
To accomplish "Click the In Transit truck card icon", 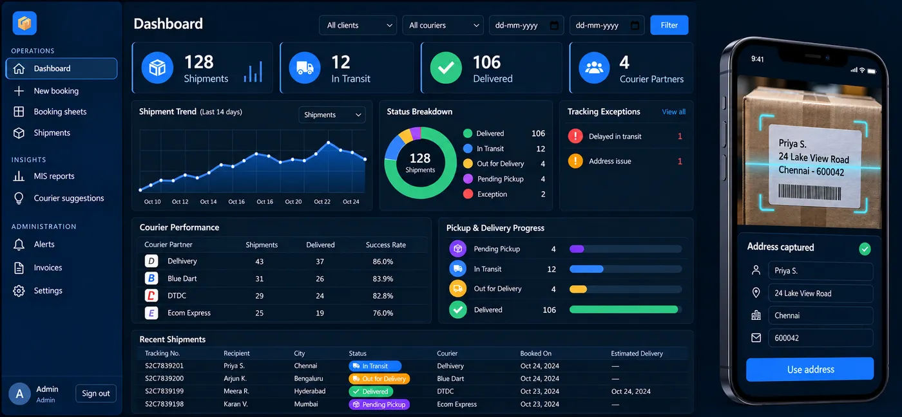I will point(305,68).
